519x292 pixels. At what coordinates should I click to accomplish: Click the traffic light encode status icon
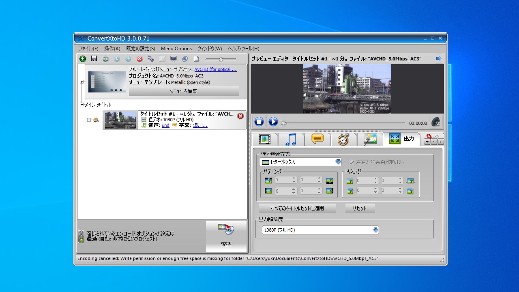(81, 236)
